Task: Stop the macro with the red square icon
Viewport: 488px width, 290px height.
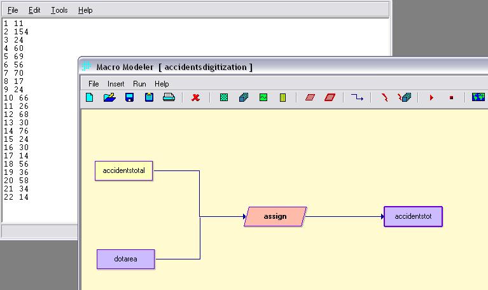Action: tap(451, 97)
